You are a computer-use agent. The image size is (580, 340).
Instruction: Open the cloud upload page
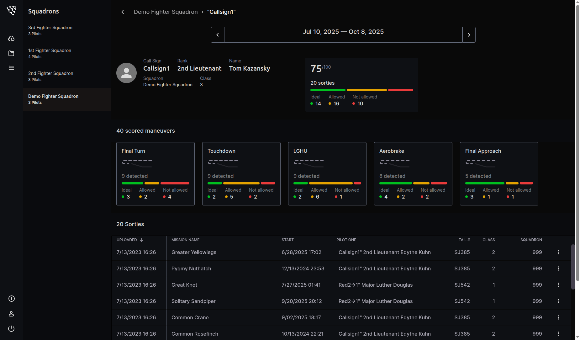click(11, 39)
